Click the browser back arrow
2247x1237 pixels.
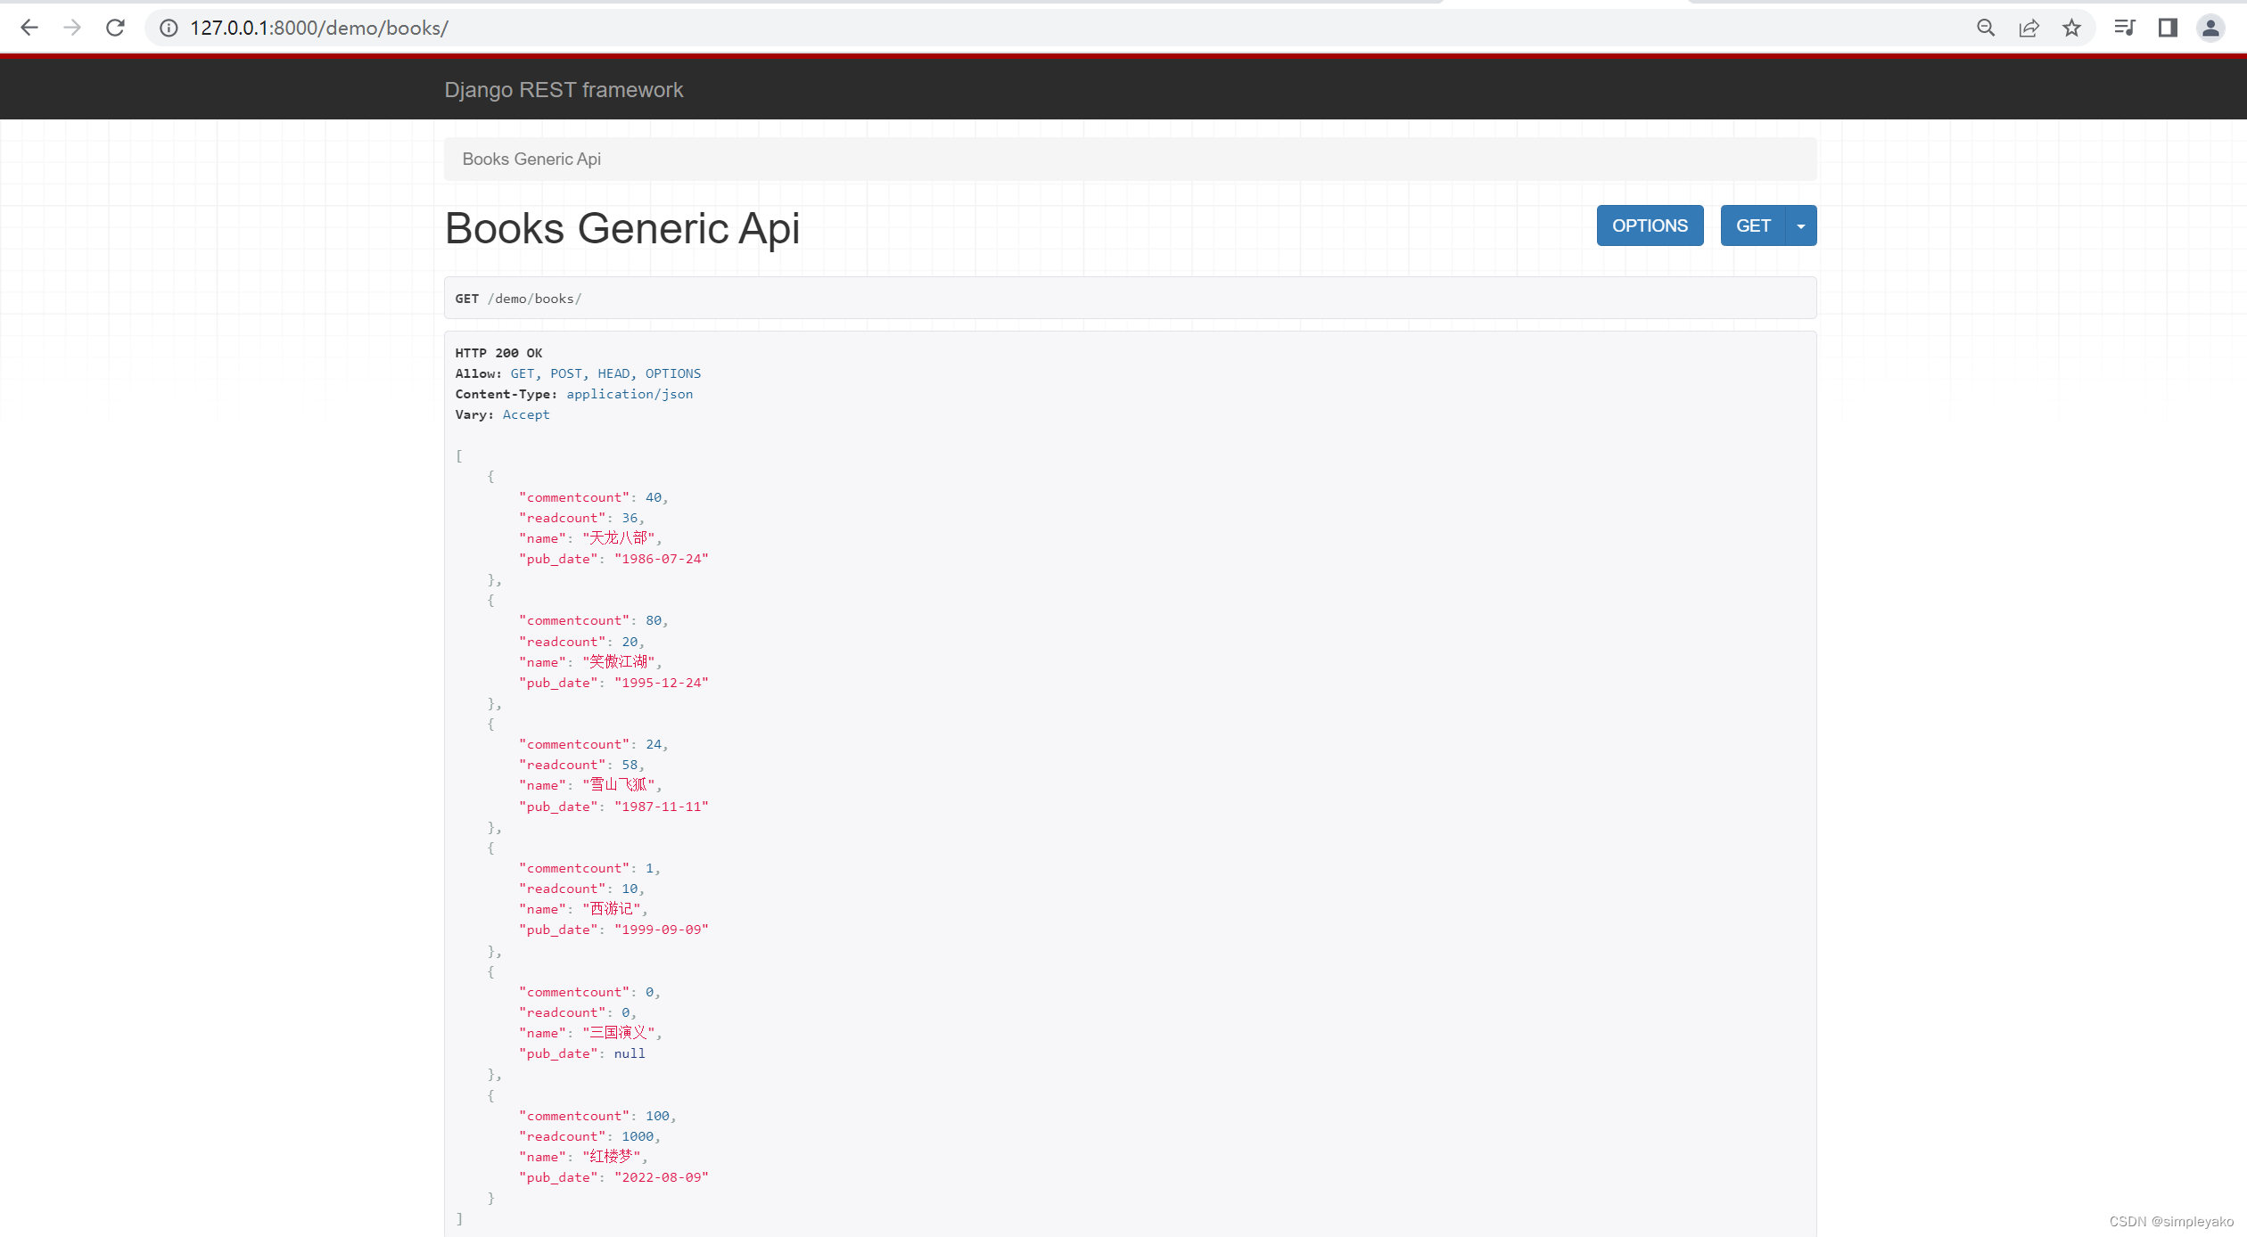click(x=29, y=28)
